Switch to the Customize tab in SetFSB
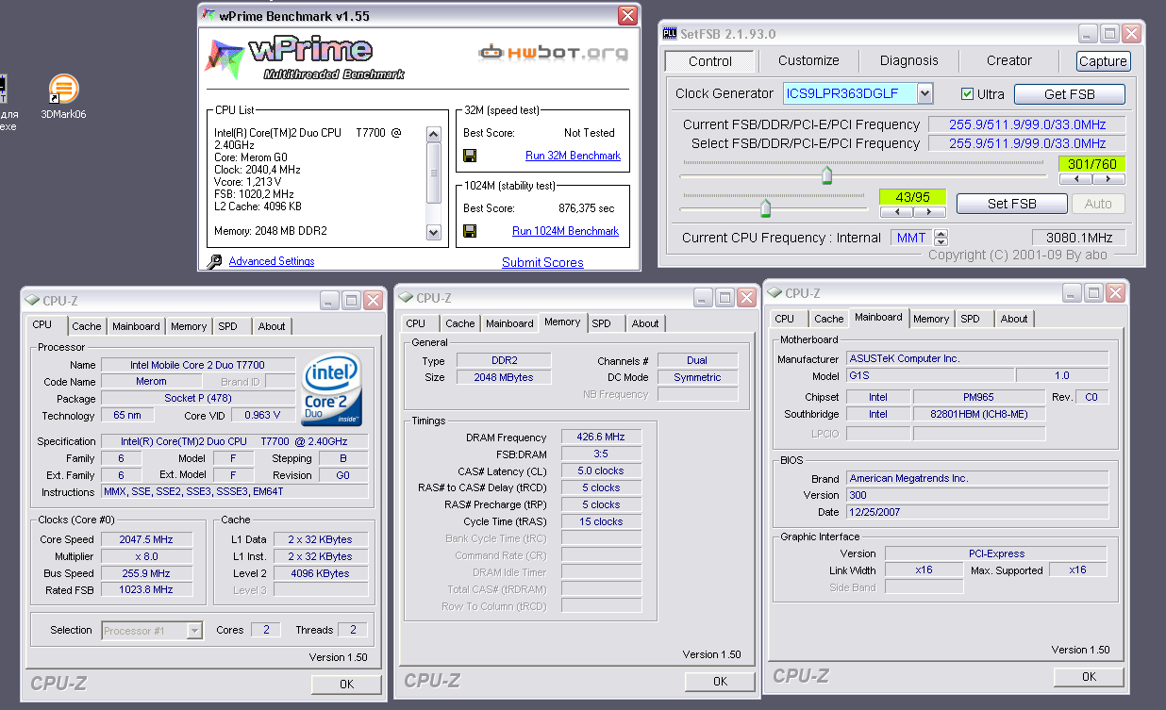Image resolution: width=1166 pixels, height=710 pixels. point(808,60)
